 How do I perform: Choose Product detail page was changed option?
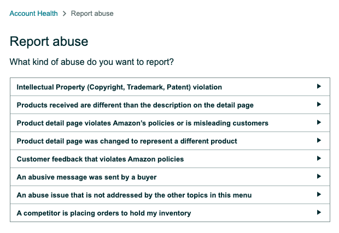click(127, 141)
